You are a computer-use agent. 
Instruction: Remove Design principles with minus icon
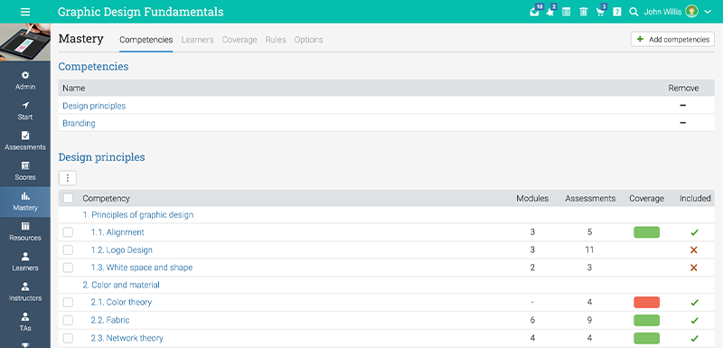683,106
